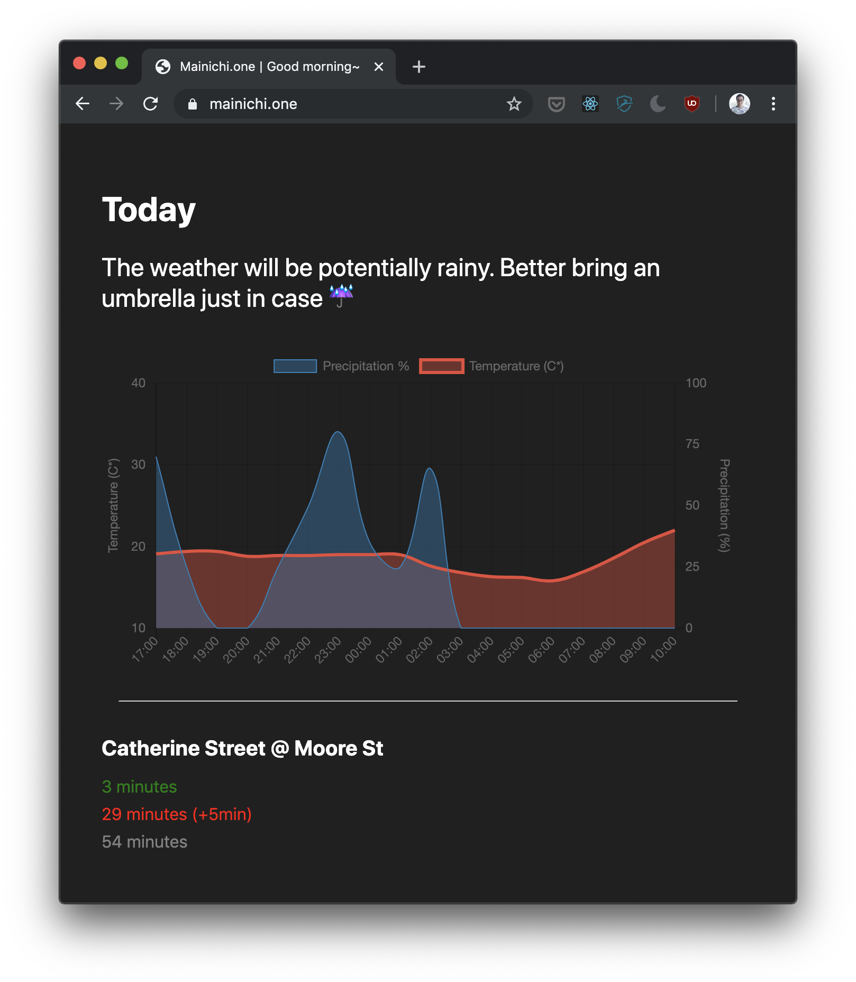Open React Developer Tools extension
Screen dimensions: 856x982
(x=590, y=104)
